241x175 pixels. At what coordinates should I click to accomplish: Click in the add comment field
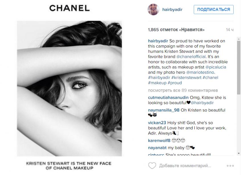coord(185,166)
